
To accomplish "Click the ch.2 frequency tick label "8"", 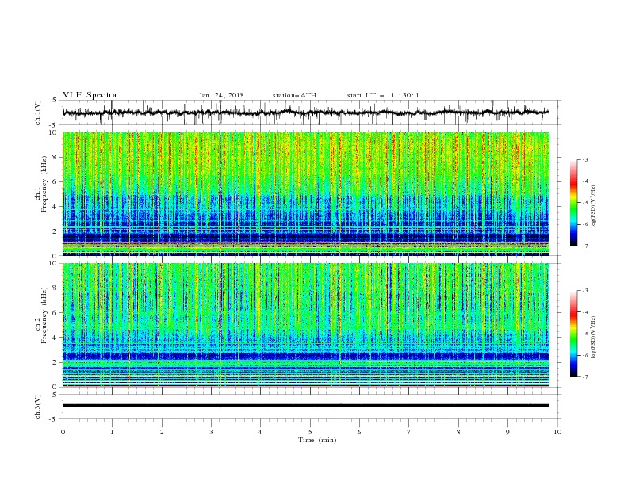I will coord(56,288).
